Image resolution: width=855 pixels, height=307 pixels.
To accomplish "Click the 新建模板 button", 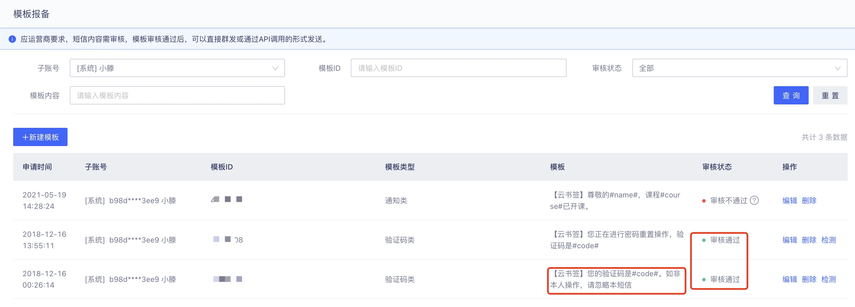I will click(x=40, y=137).
